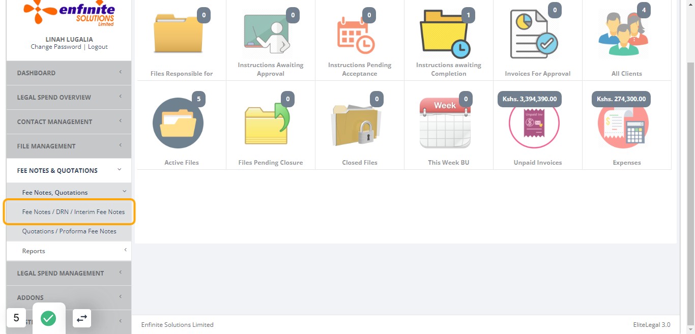Click the Enfinite Solutions logo
The width and height of the screenshot is (695, 334).
coord(69,13)
